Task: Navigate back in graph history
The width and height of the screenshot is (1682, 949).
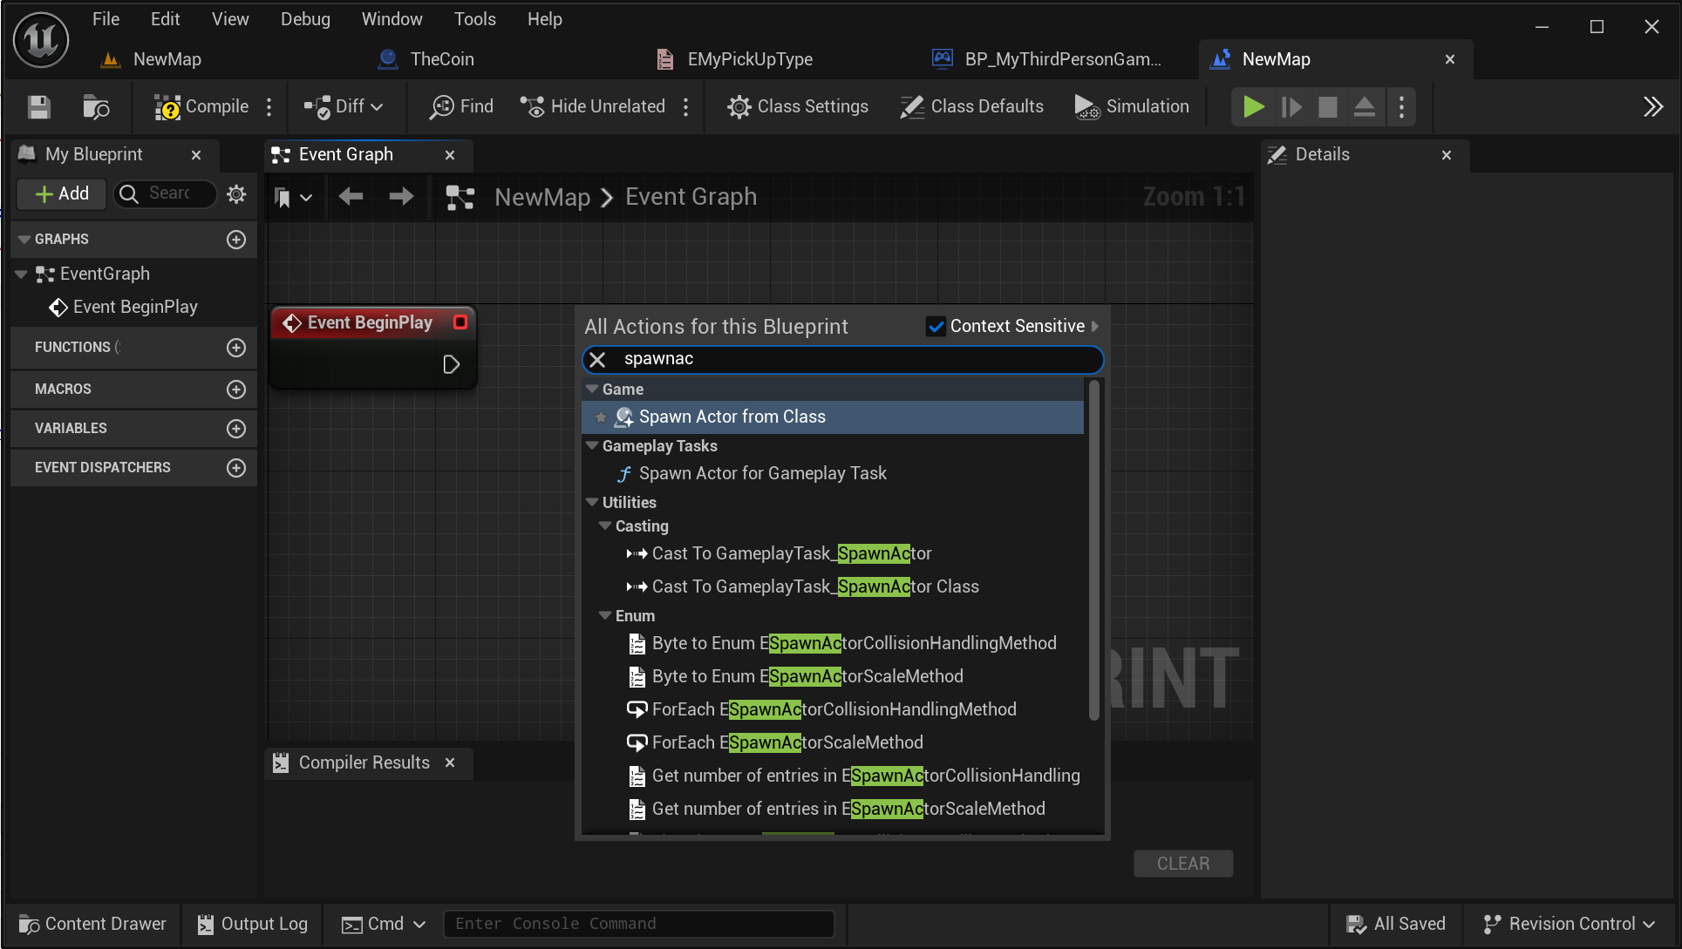Action: [x=351, y=197]
